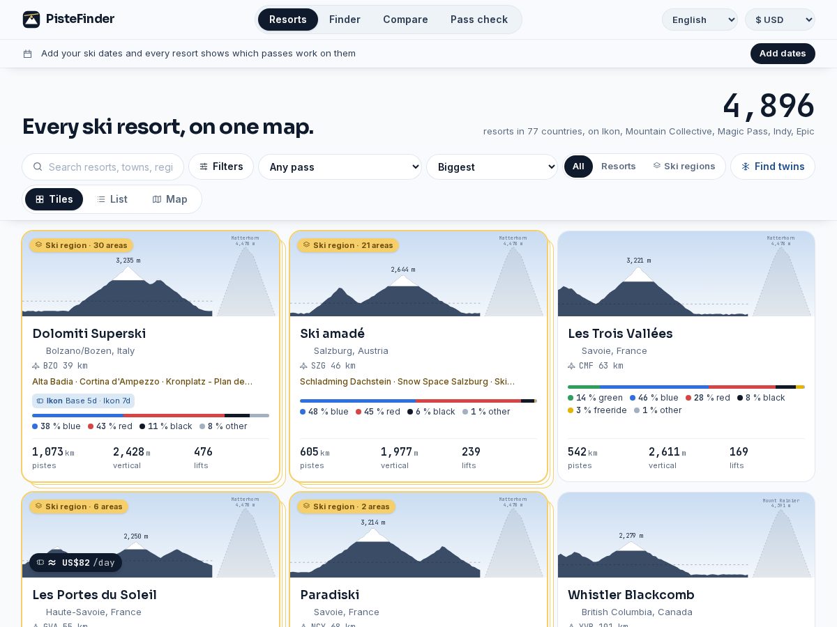Image resolution: width=837 pixels, height=627 pixels.
Task: Click the Les Trois Vallées piste difficulty bar
Action: coord(686,387)
